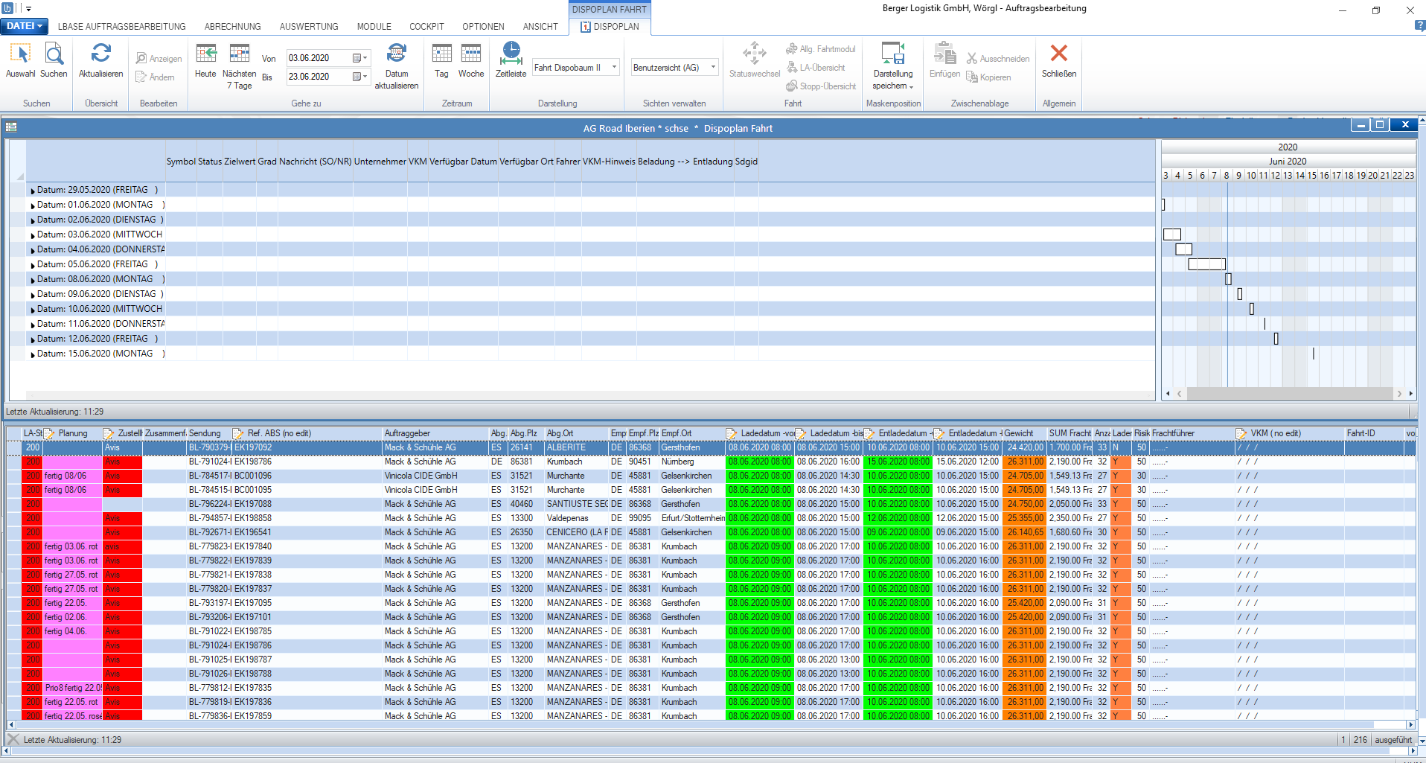The height and width of the screenshot is (763, 1426).
Task: Switch to the COCKPIT ribbon tab
Action: 426,27
